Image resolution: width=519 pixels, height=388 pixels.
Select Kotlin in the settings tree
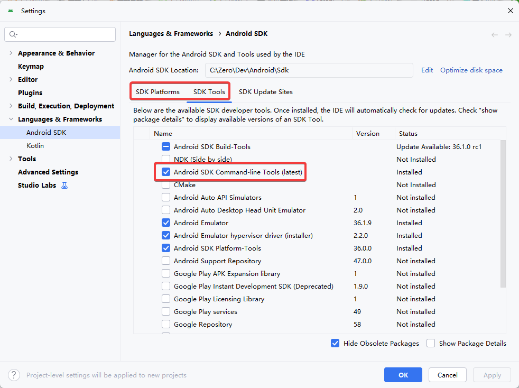[35, 146]
